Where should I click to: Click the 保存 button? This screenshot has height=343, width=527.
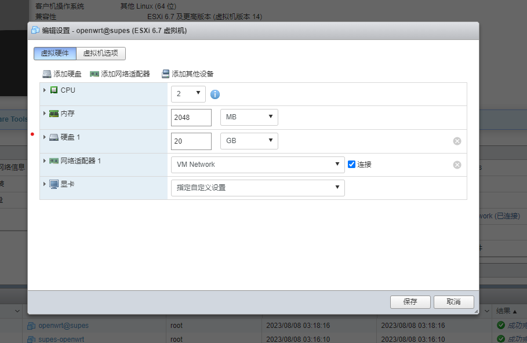click(x=410, y=302)
